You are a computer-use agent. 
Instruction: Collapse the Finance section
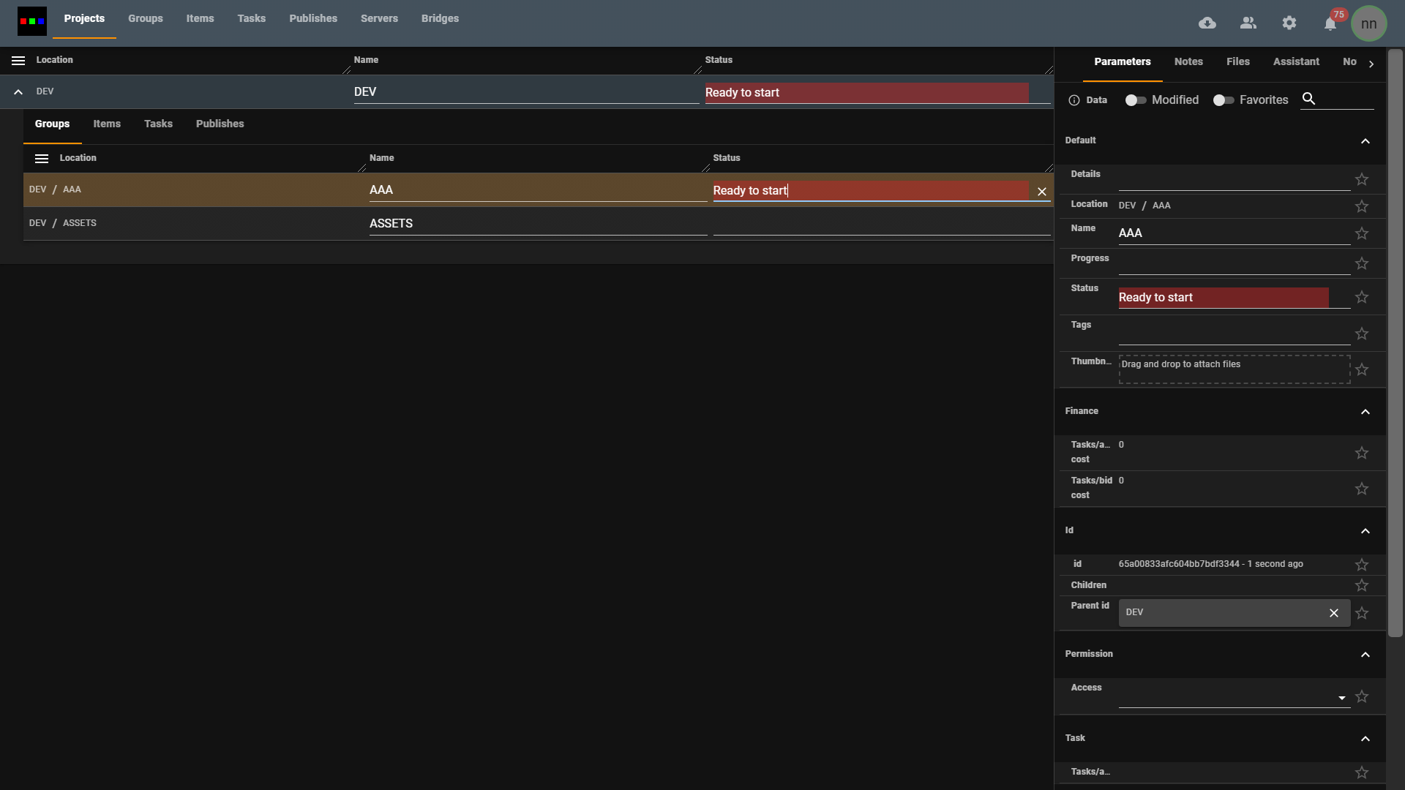click(x=1365, y=412)
